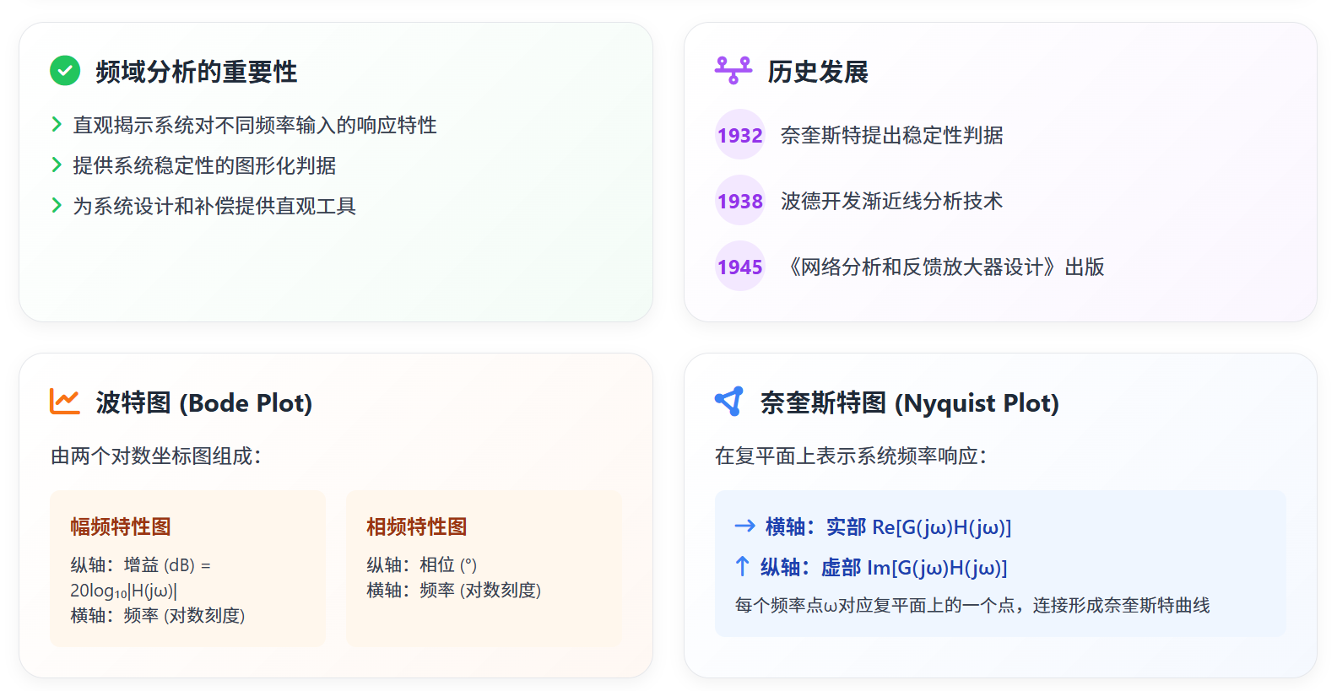Click the 幅频特性图 subheading

(x=121, y=526)
